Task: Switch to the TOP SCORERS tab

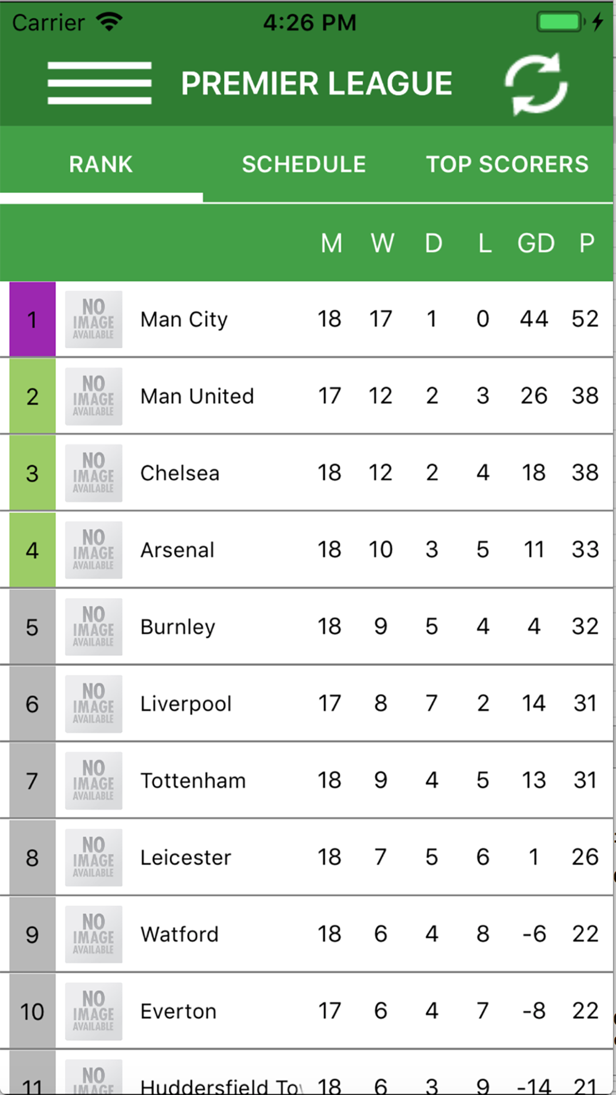Action: click(507, 164)
